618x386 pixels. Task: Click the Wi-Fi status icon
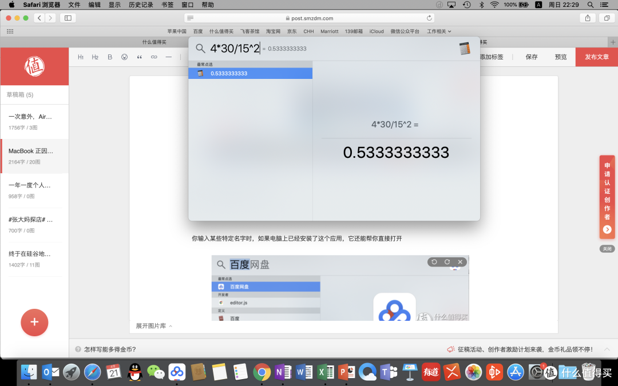[494, 5]
